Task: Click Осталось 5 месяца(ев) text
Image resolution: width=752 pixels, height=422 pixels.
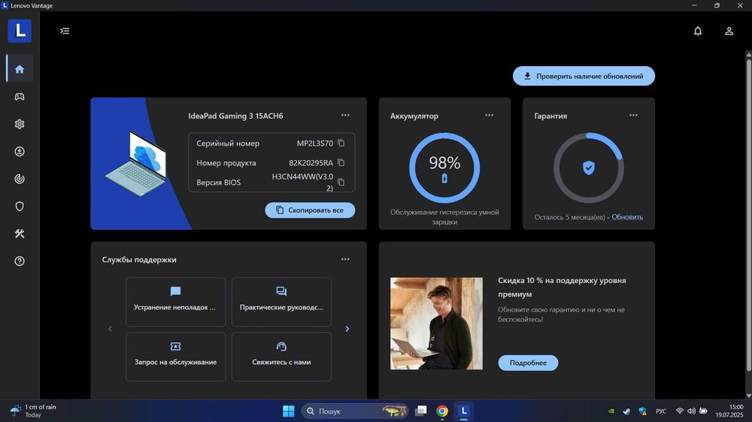Action: (x=570, y=218)
